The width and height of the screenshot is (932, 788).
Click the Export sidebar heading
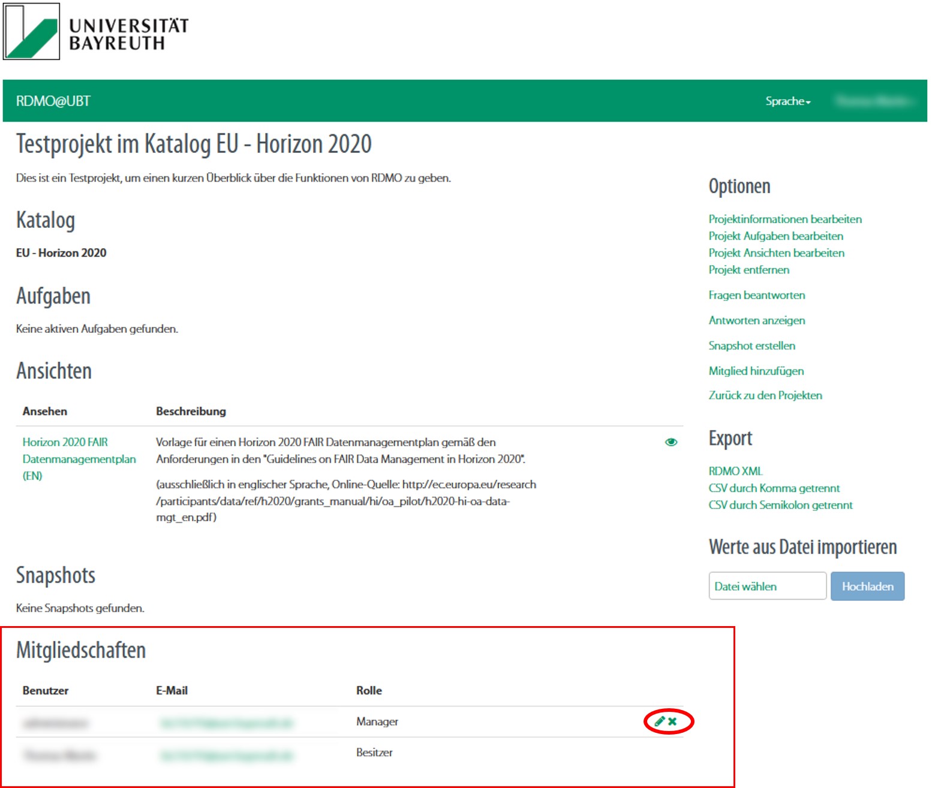point(730,438)
